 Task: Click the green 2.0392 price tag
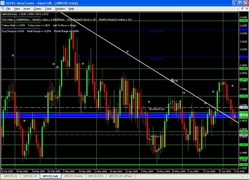click(243, 21)
